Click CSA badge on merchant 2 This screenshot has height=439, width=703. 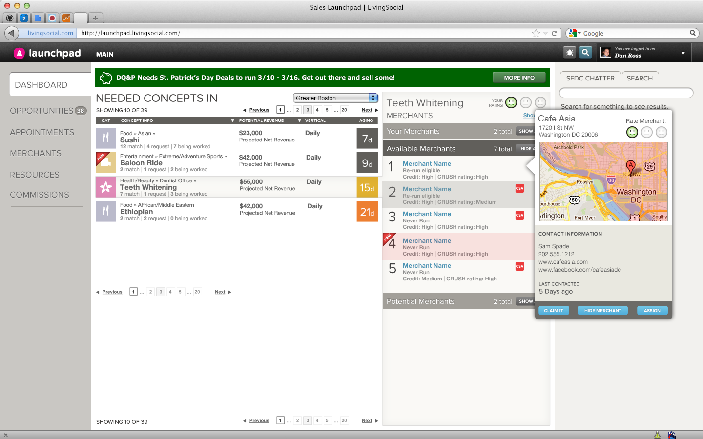[520, 188]
